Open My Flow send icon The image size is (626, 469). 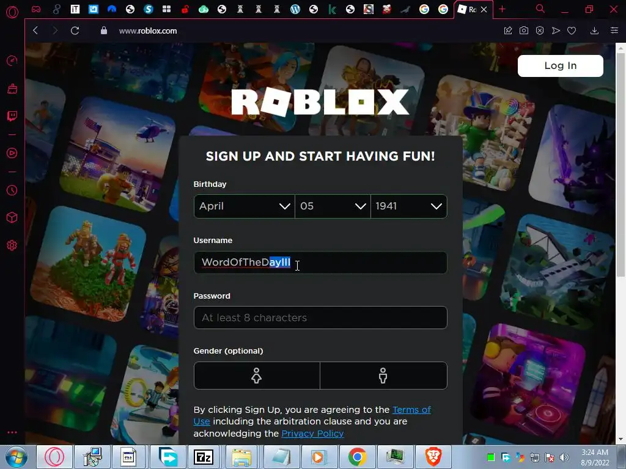(x=556, y=31)
